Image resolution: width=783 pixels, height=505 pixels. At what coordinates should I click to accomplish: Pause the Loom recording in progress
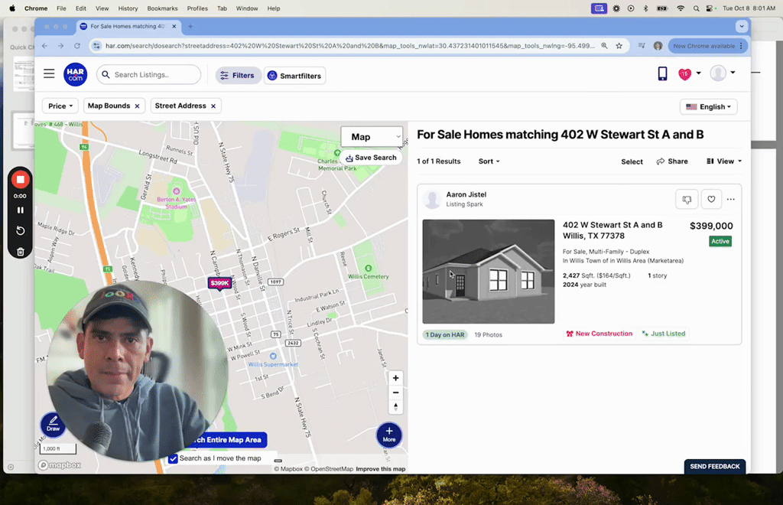20,209
